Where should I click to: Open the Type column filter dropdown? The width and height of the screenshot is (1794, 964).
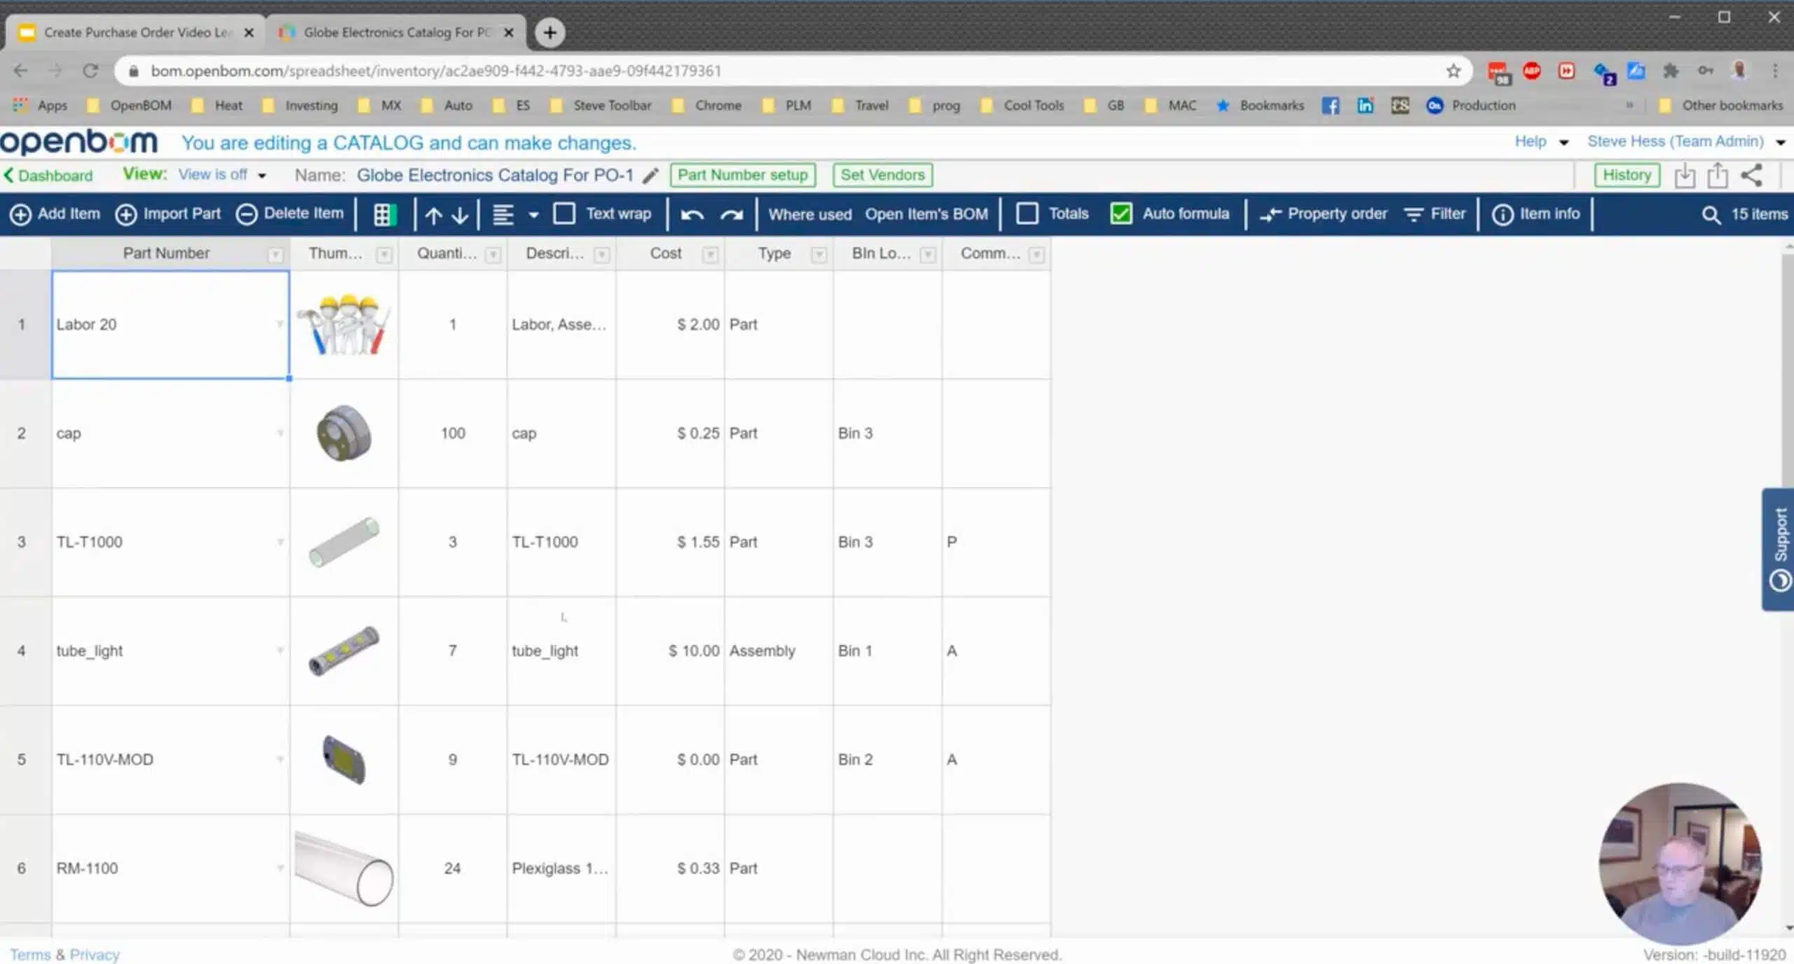tap(819, 254)
